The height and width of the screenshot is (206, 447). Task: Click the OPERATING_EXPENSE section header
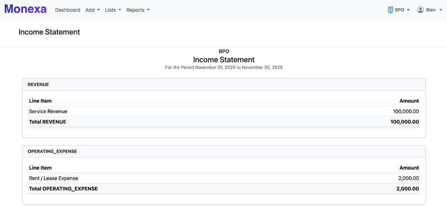[x=52, y=151]
